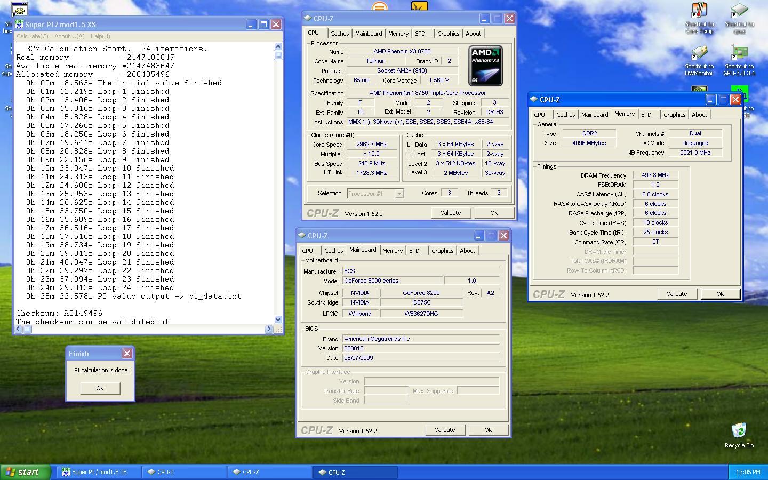Expand the Selection Processor #1 dropdown
Screen dimensions: 768x480
point(399,194)
